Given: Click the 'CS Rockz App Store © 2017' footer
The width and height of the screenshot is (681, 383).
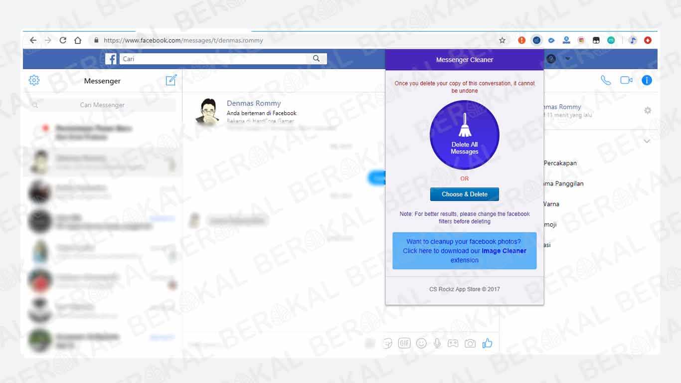Looking at the screenshot, I should pos(465,289).
